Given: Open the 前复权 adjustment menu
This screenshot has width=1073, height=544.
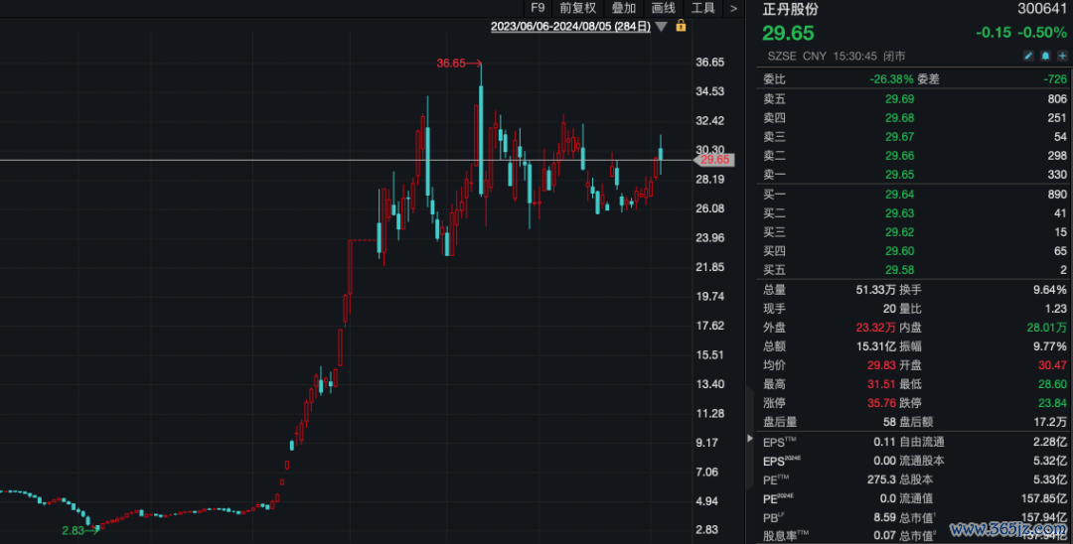Looking at the screenshot, I should 577,8.
